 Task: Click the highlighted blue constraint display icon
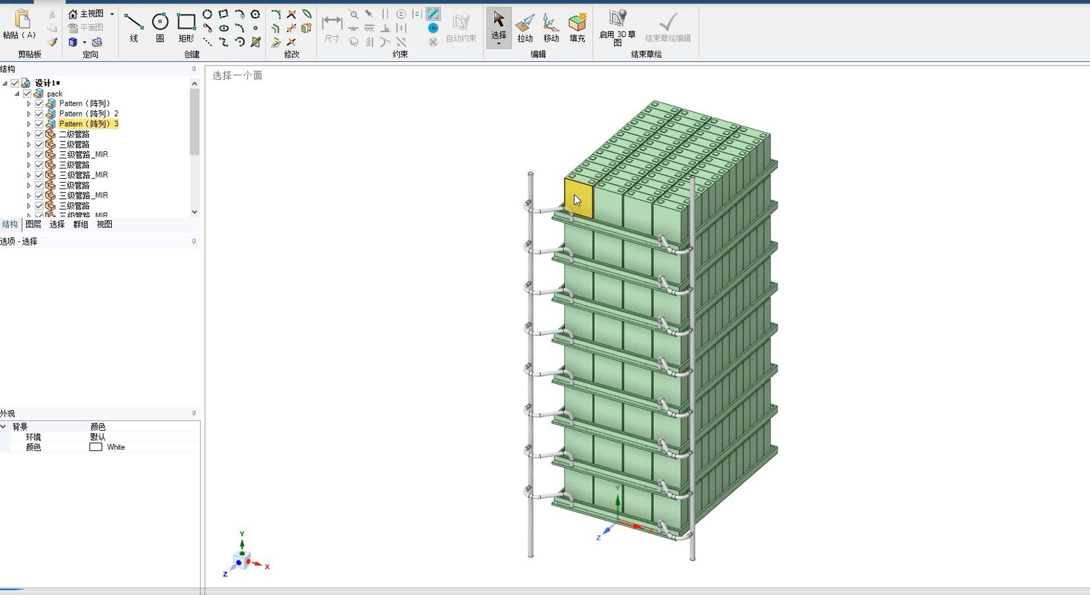[433, 14]
